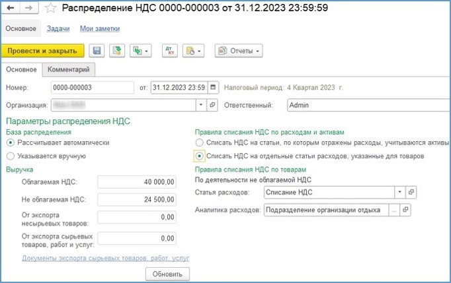
Task: Select Рассчитывает автоматически radio option
Action: click(x=11, y=142)
